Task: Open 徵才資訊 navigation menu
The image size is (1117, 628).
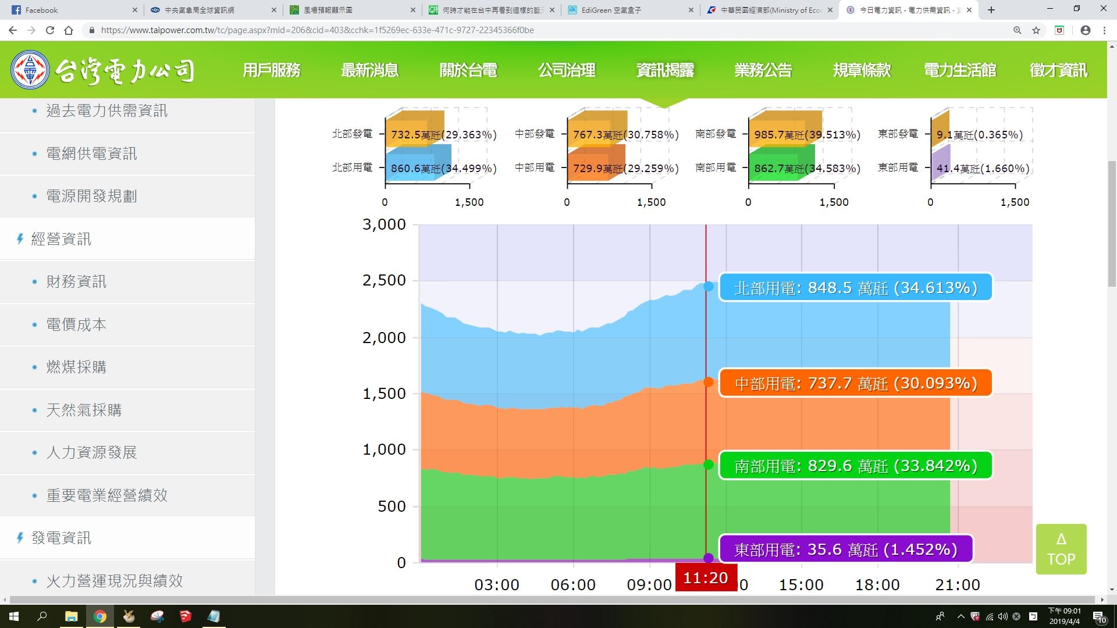Action: pyautogui.click(x=1058, y=70)
